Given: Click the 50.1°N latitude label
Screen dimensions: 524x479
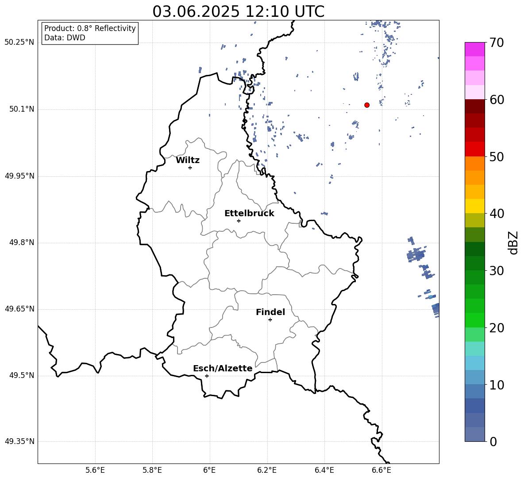Looking at the screenshot, I should 22,109.
